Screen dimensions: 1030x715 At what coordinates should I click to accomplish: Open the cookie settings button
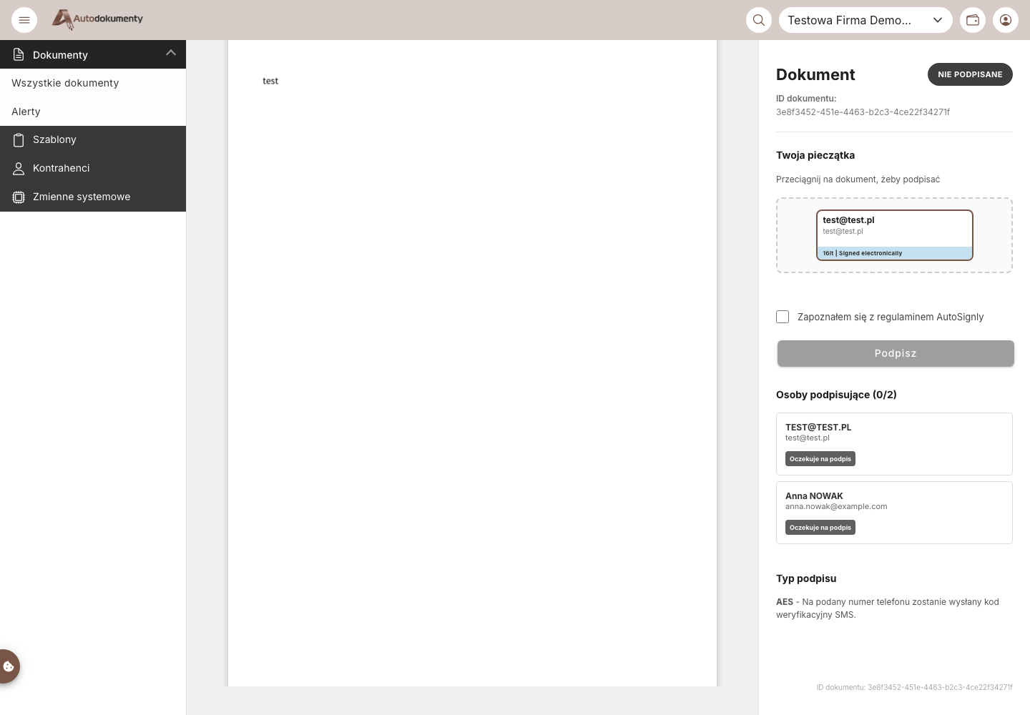pos(9,666)
